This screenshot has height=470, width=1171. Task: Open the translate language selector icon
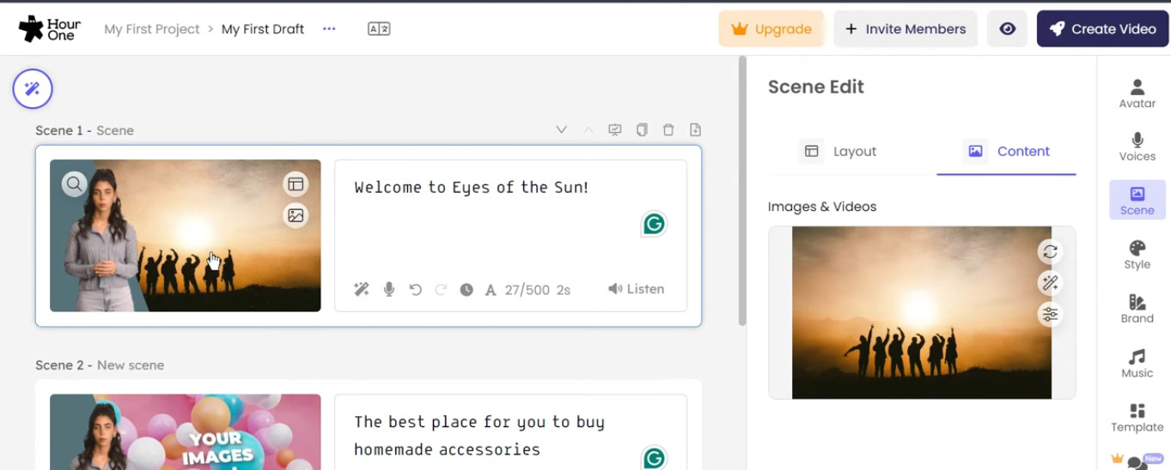379,29
